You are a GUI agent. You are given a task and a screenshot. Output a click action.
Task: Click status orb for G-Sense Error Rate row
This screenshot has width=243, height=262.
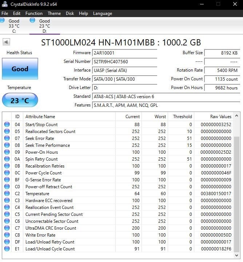(7, 180)
